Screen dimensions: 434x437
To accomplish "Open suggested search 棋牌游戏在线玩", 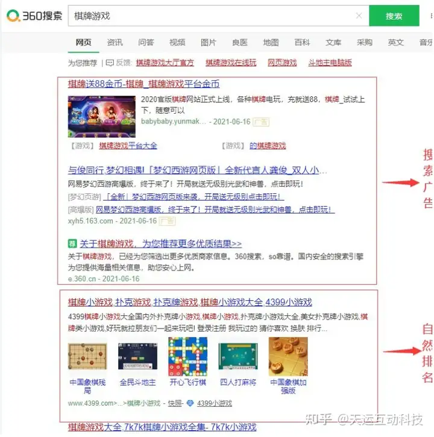I will click(x=231, y=63).
